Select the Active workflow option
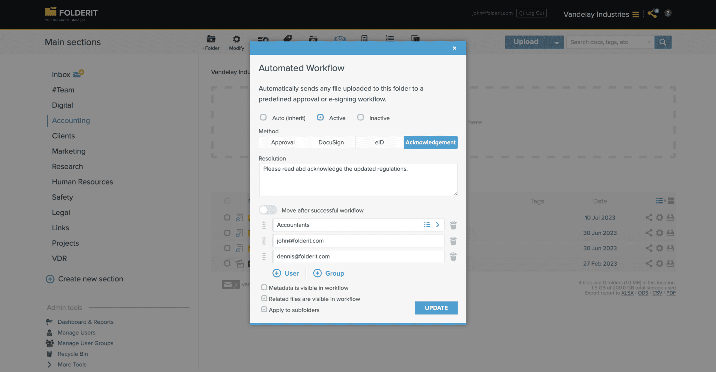The height and width of the screenshot is (372, 716). (x=320, y=118)
